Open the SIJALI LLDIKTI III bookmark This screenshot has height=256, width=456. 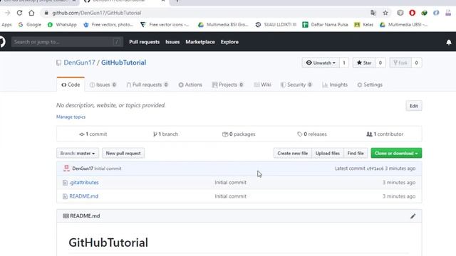pos(276,25)
